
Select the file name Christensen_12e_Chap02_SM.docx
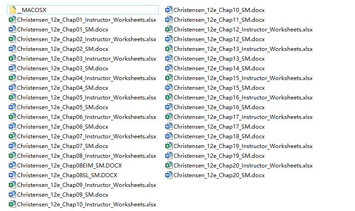click(63, 49)
